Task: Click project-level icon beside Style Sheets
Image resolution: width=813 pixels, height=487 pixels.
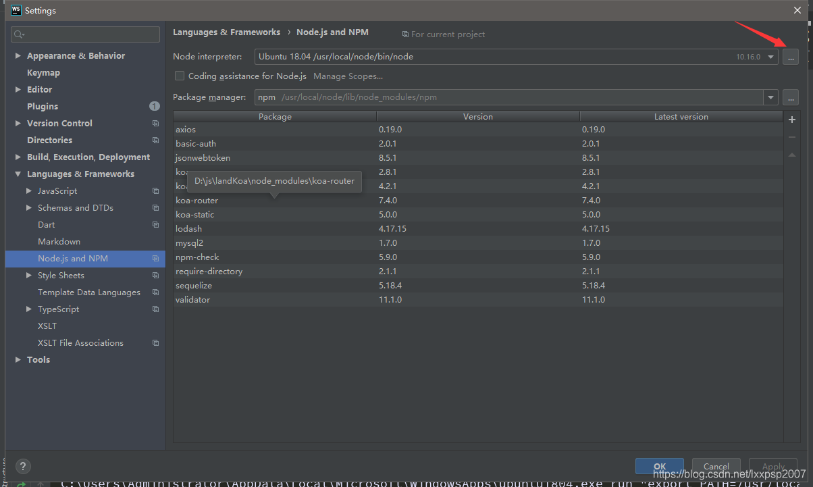Action: pyautogui.click(x=156, y=276)
